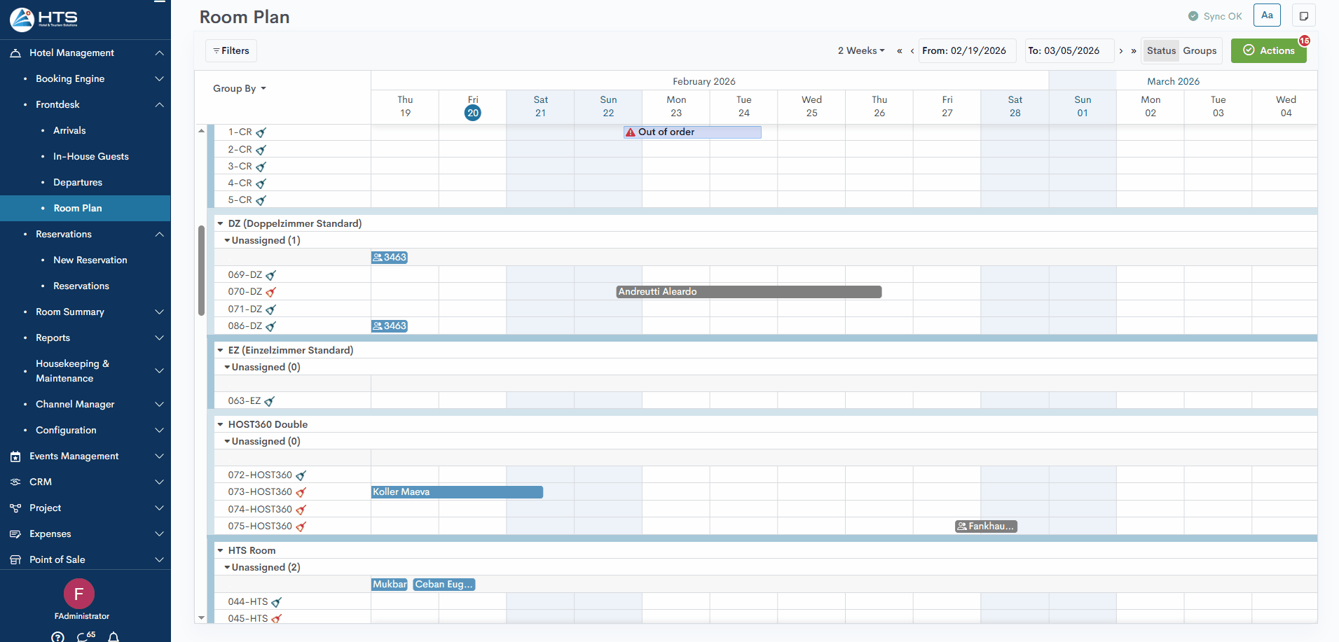
Task: Click housekeeping broom icon for room 070-DZ
Action: click(271, 292)
